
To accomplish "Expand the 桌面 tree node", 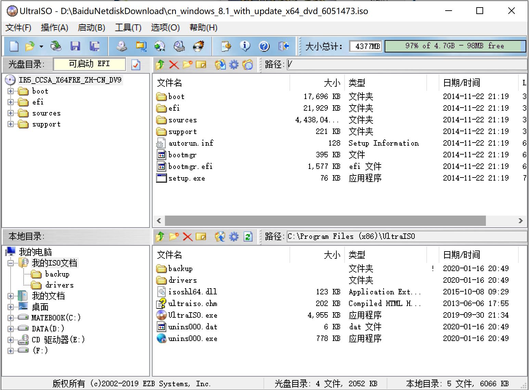I will 11,307.
